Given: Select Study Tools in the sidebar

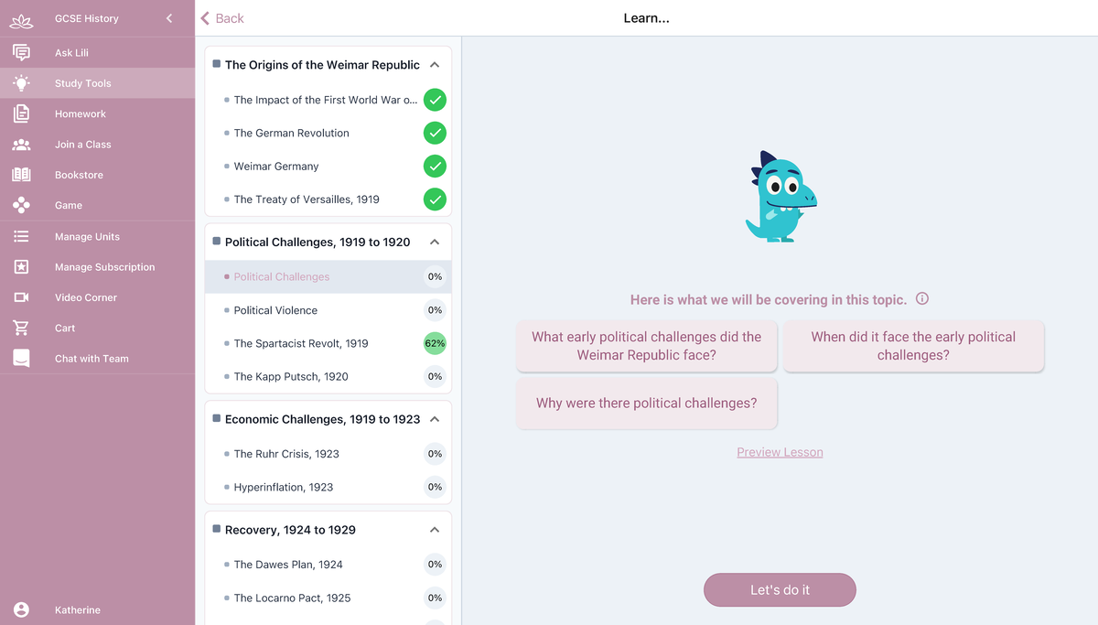Looking at the screenshot, I should 98,83.
